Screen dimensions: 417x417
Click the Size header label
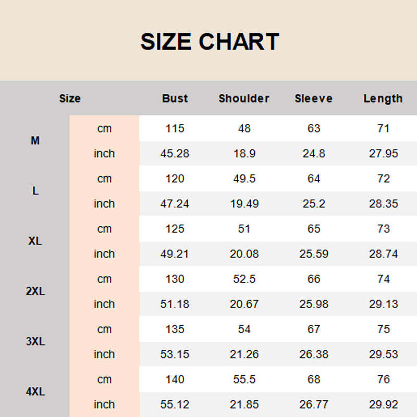pyautogui.click(x=70, y=99)
